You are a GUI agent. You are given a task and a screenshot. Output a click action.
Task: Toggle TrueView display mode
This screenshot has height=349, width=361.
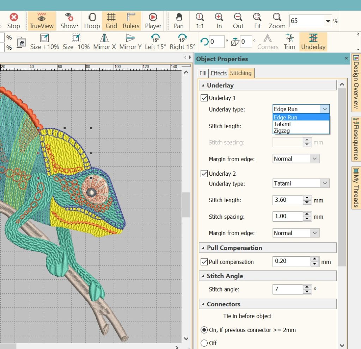pos(42,21)
